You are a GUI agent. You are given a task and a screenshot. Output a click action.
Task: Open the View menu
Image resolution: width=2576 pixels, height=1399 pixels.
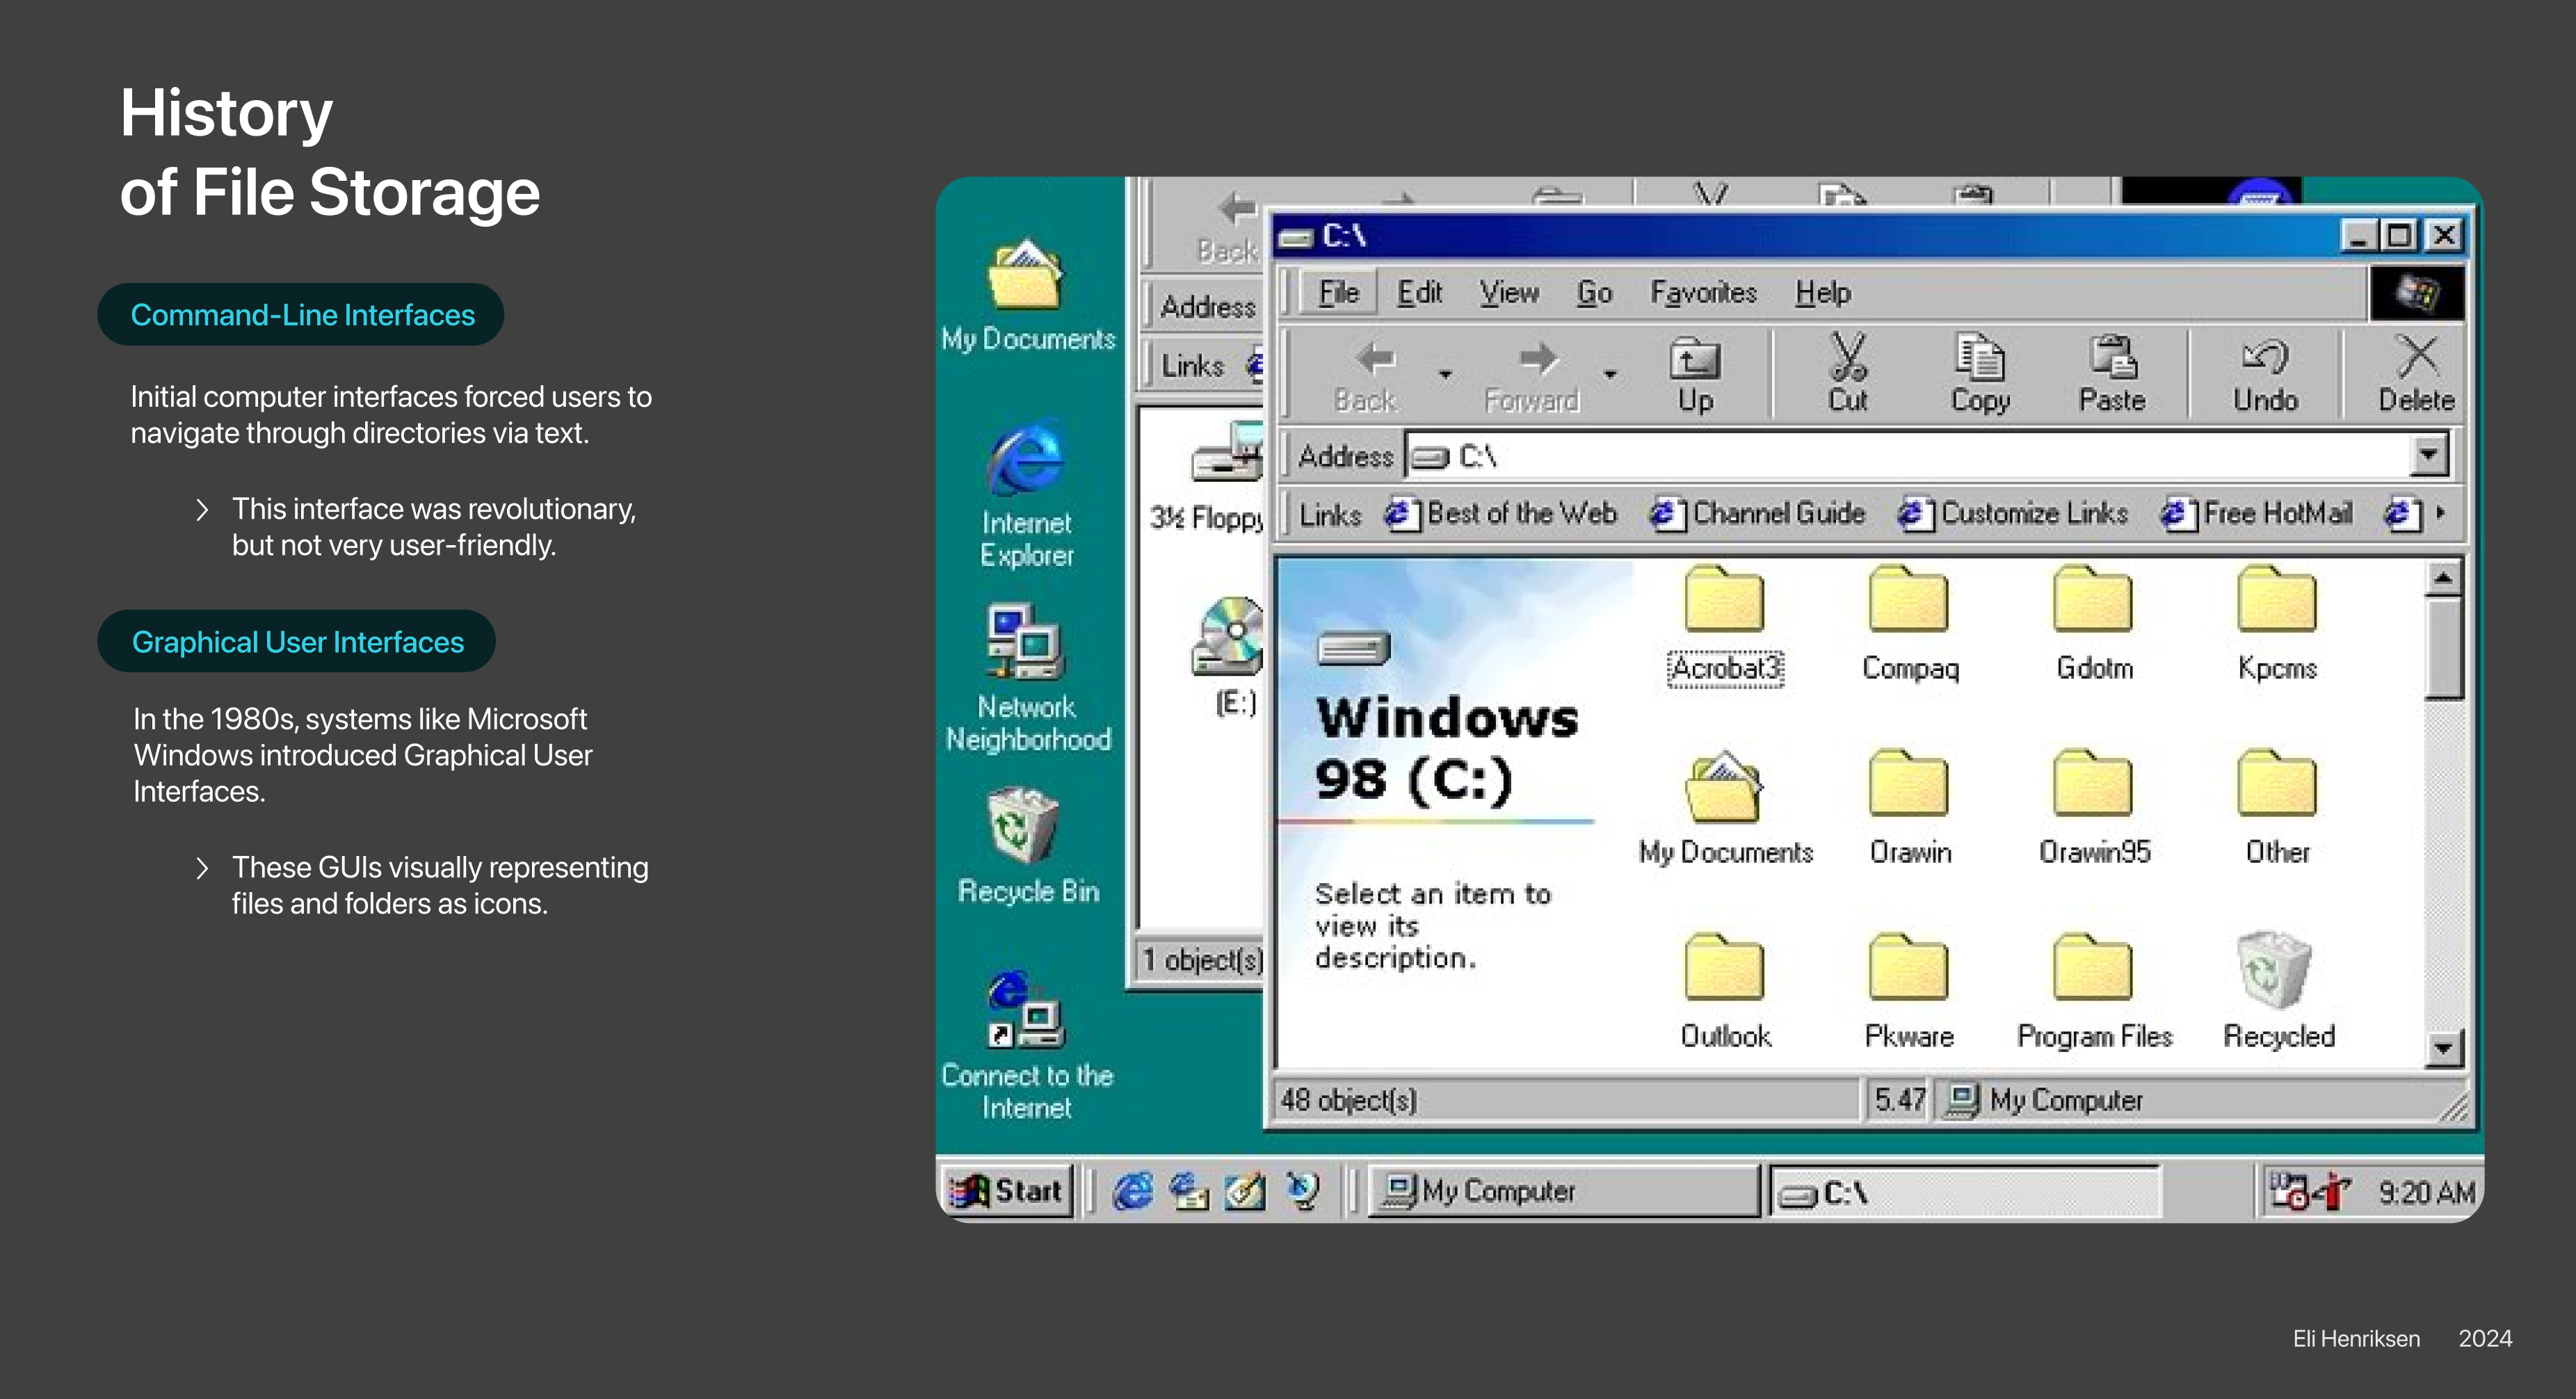[1509, 293]
